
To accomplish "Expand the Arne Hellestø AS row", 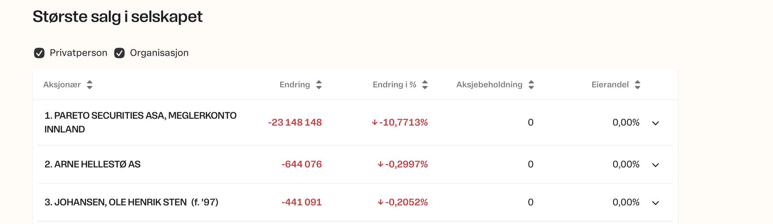I will coord(655,164).
